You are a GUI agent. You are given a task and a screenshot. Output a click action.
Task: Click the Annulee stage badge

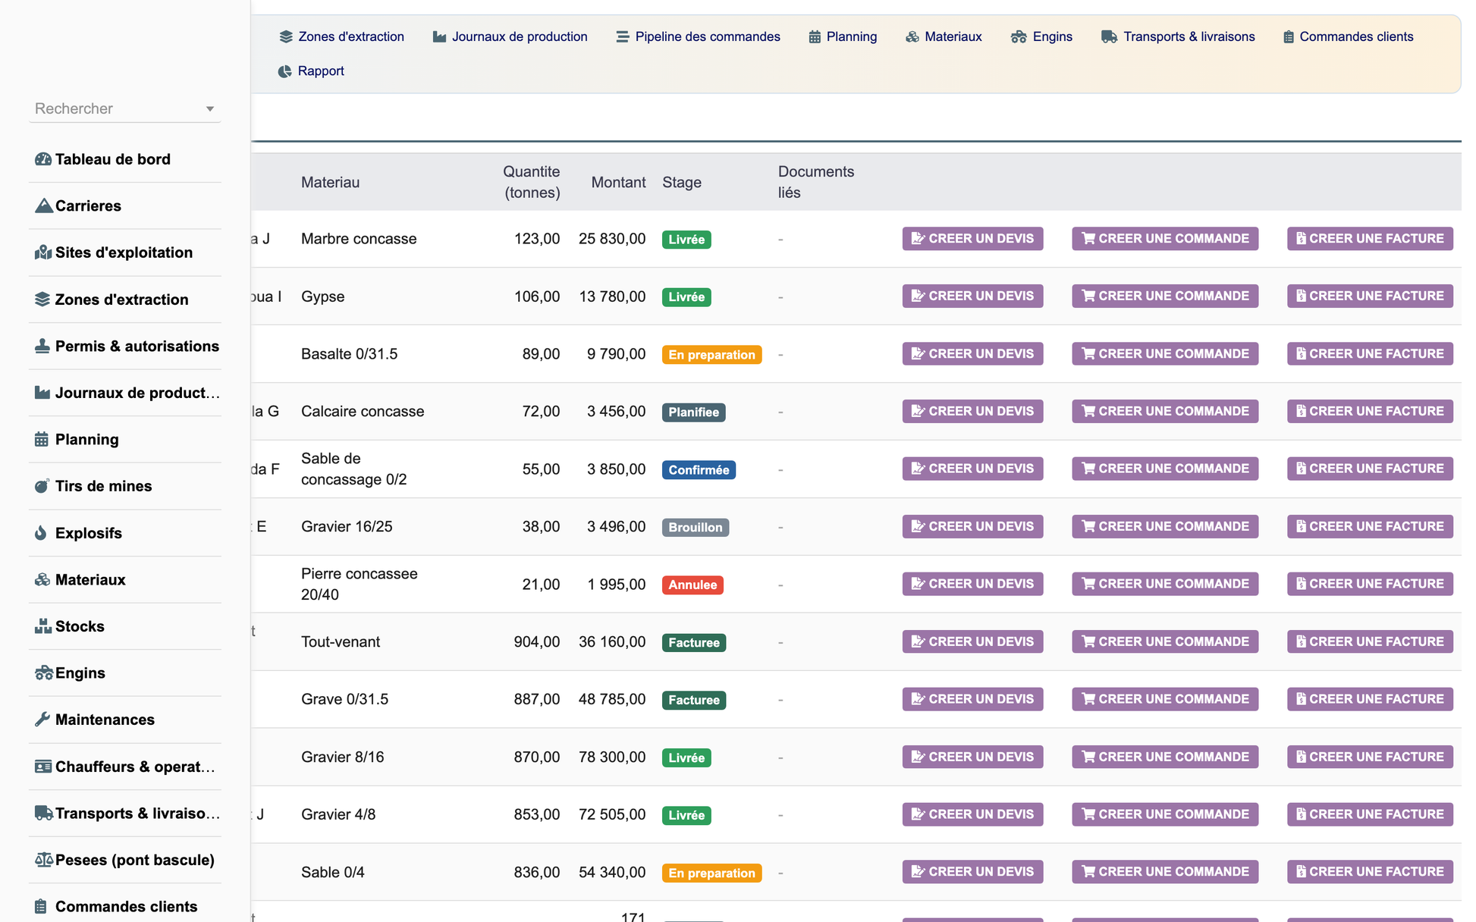point(692,585)
